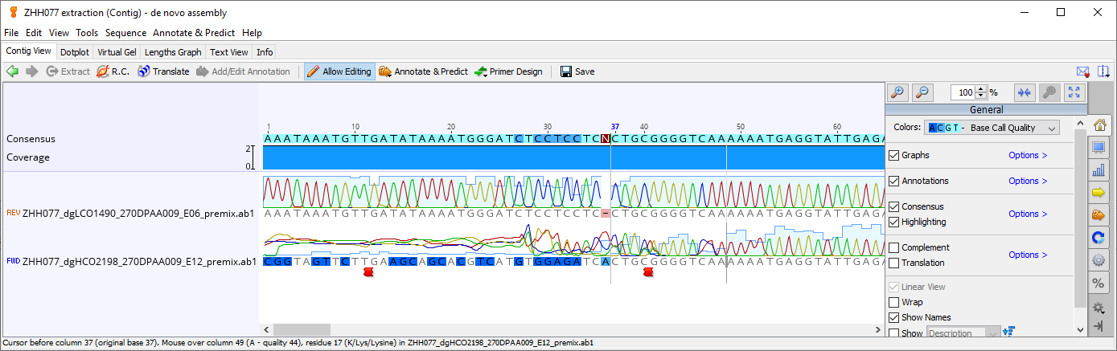The width and height of the screenshot is (1117, 351).
Task: Open the Primer Design tool
Action: tap(508, 71)
